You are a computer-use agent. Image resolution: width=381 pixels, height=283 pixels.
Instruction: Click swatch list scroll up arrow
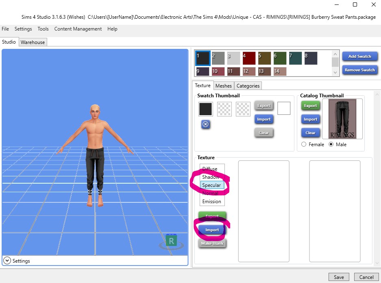coord(335,54)
